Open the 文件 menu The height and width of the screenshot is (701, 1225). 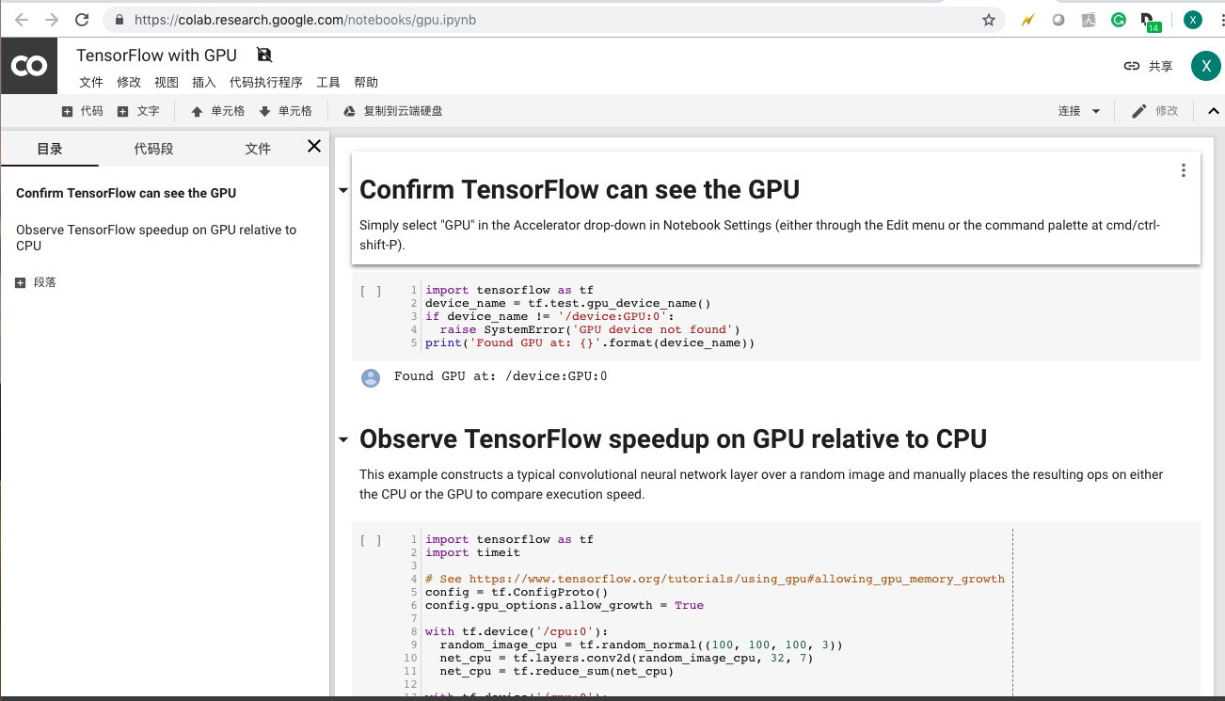click(91, 82)
